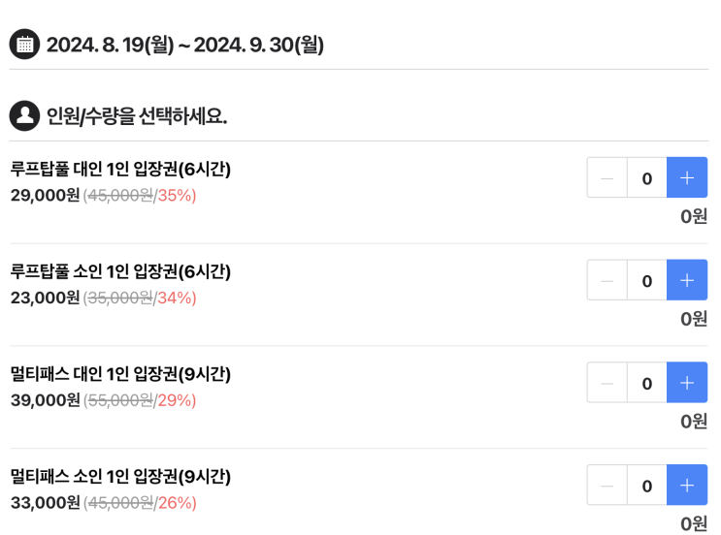Screen dimensions: 721x535
Task: Click the 29,000원 discounted price text
Action: click(45, 196)
